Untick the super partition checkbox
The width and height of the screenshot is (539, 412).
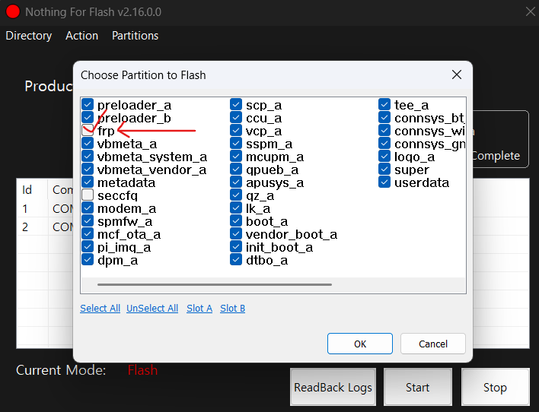coord(384,170)
